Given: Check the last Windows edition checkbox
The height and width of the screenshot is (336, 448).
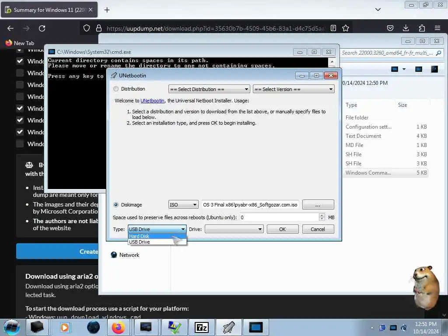Looking at the screenshot, I should pyautogui.click(x=20, y=143).
